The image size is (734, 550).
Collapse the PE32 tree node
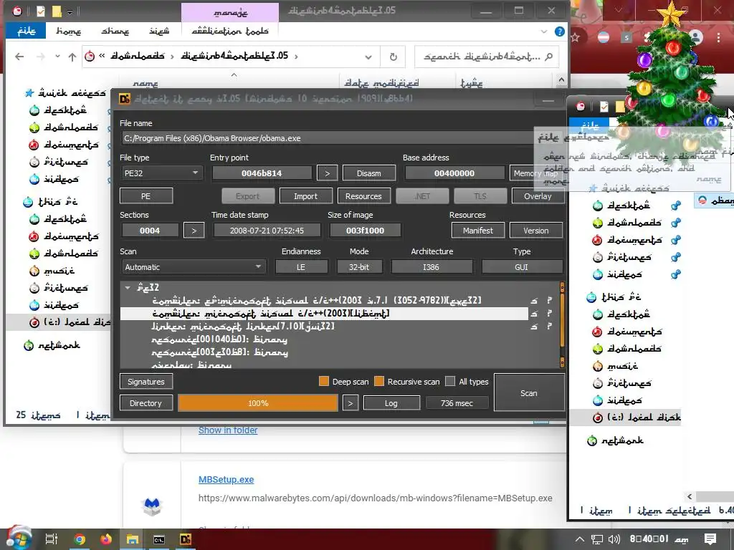pyautogui.click(x=128, y=288)
